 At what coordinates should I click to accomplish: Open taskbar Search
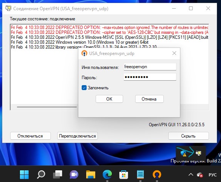point(41,174)
